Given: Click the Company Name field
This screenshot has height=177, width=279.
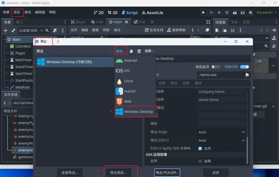Looking at the screenshot, I should 222,92.
